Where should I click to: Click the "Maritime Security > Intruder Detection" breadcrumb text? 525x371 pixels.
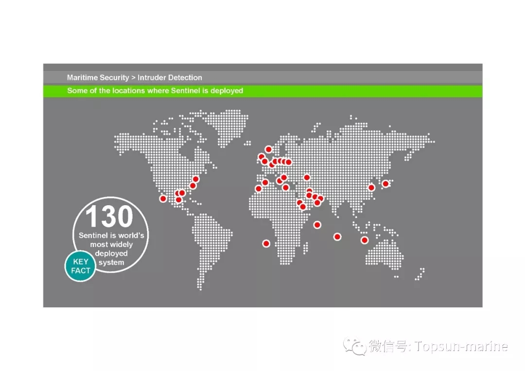(134, 78)
